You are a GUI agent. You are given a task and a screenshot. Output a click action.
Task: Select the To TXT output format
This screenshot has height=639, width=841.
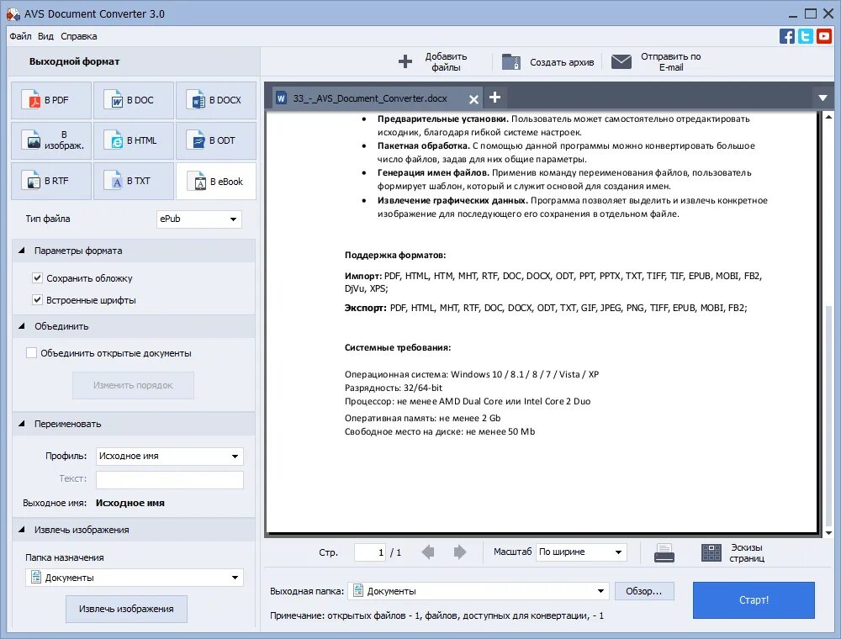tap(134, 182)
